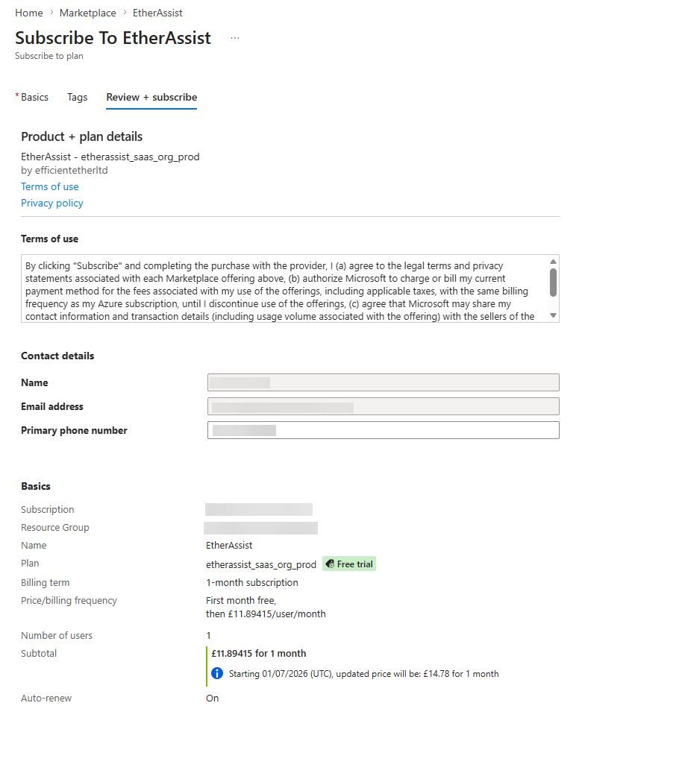The height and width of the screenshot is (779, 682).
Task: Focus the Primary phone number field
Action: (x=383, y=430)
